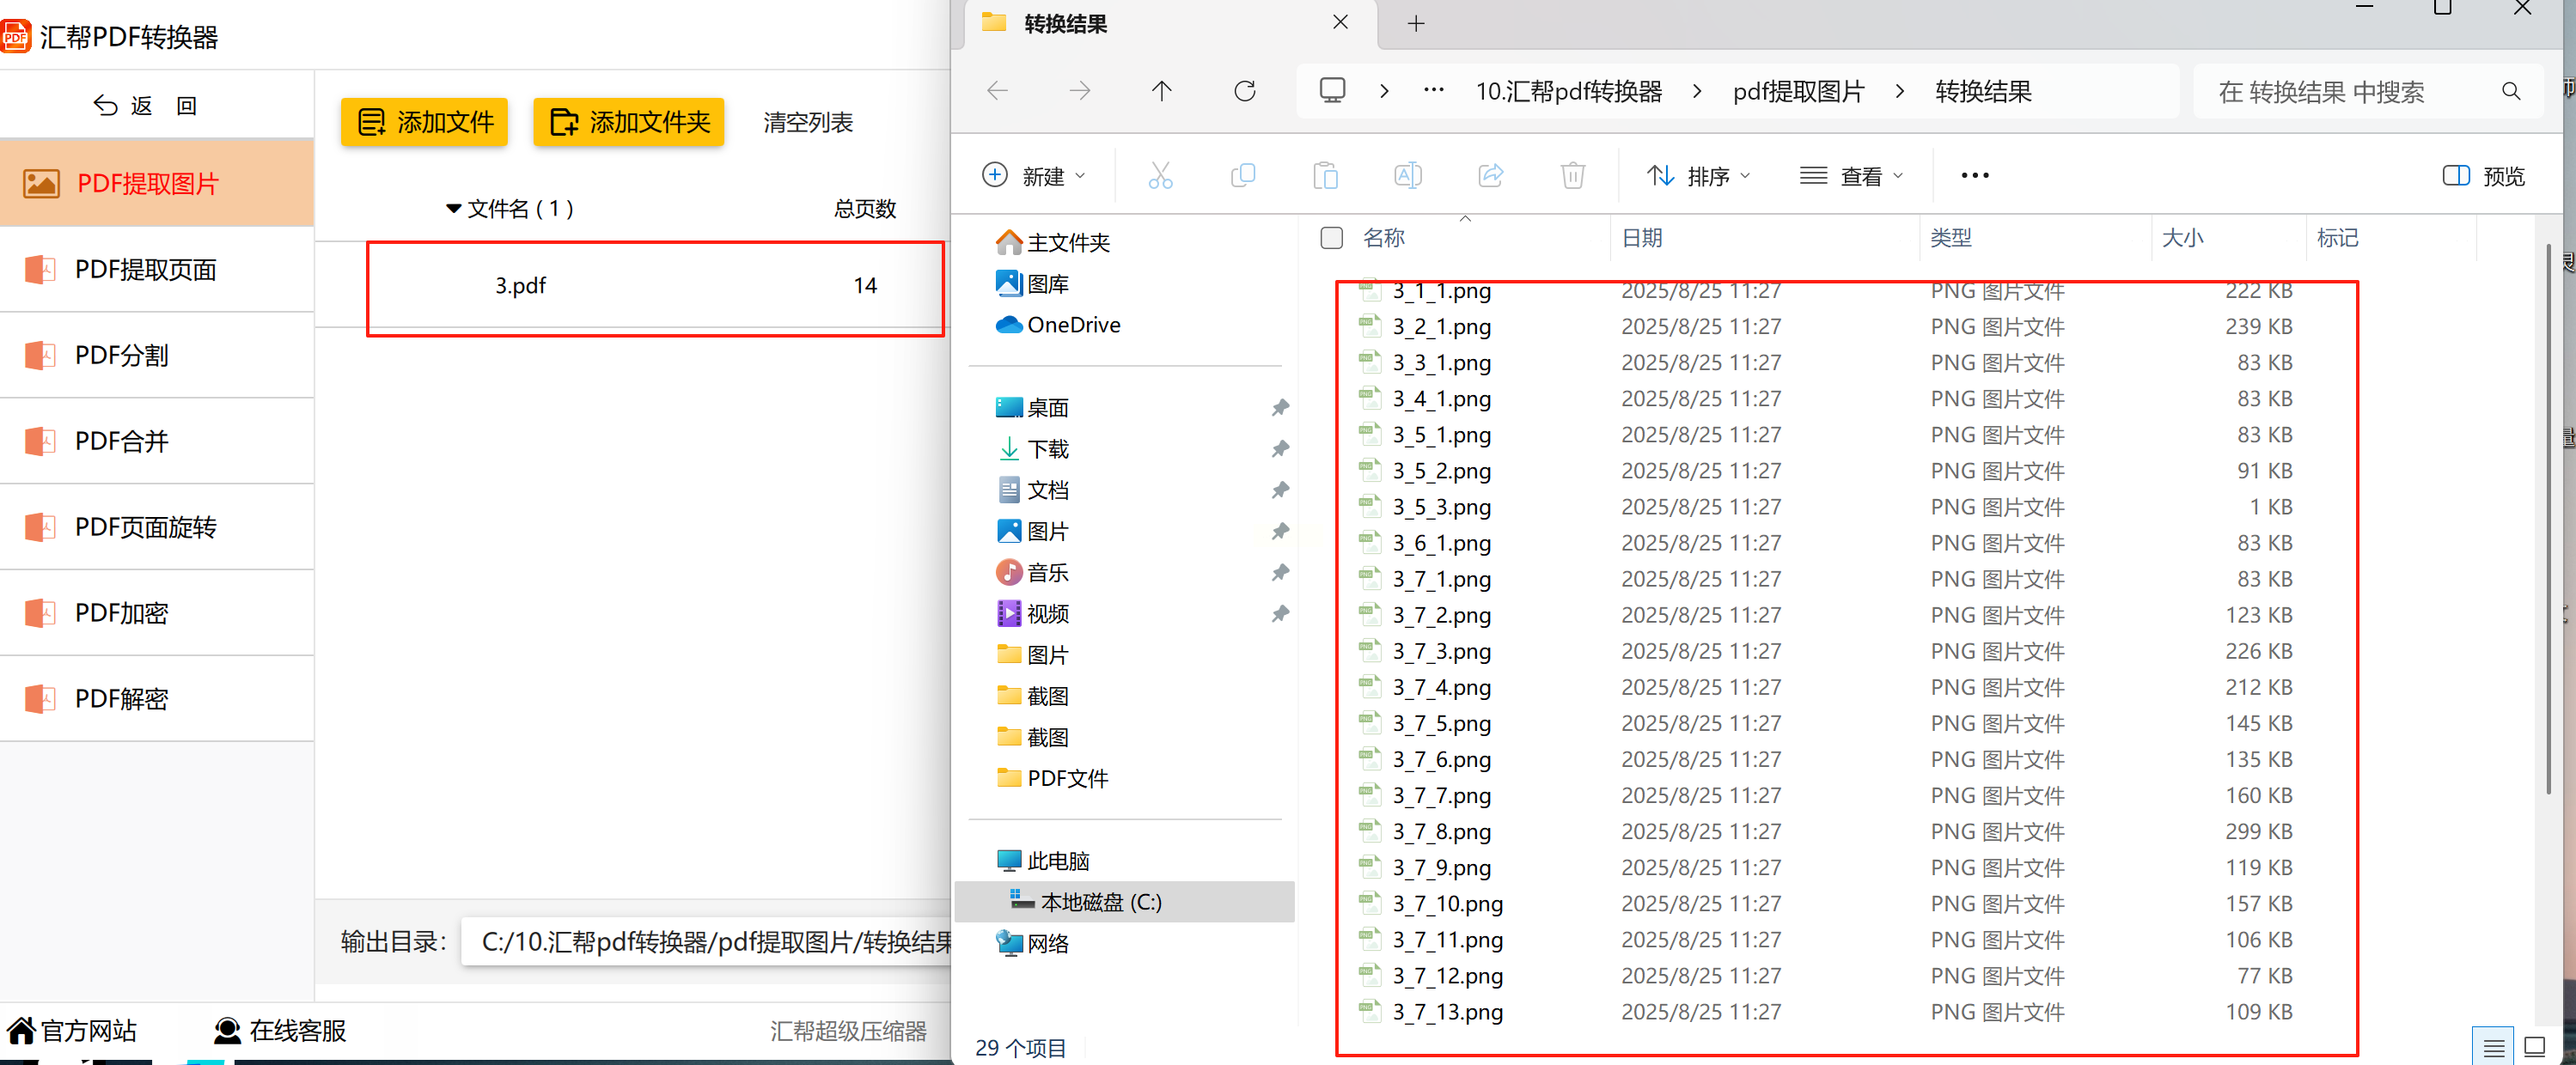Select the 转换结果 Explorer tab

click(x=1066, y=24)
